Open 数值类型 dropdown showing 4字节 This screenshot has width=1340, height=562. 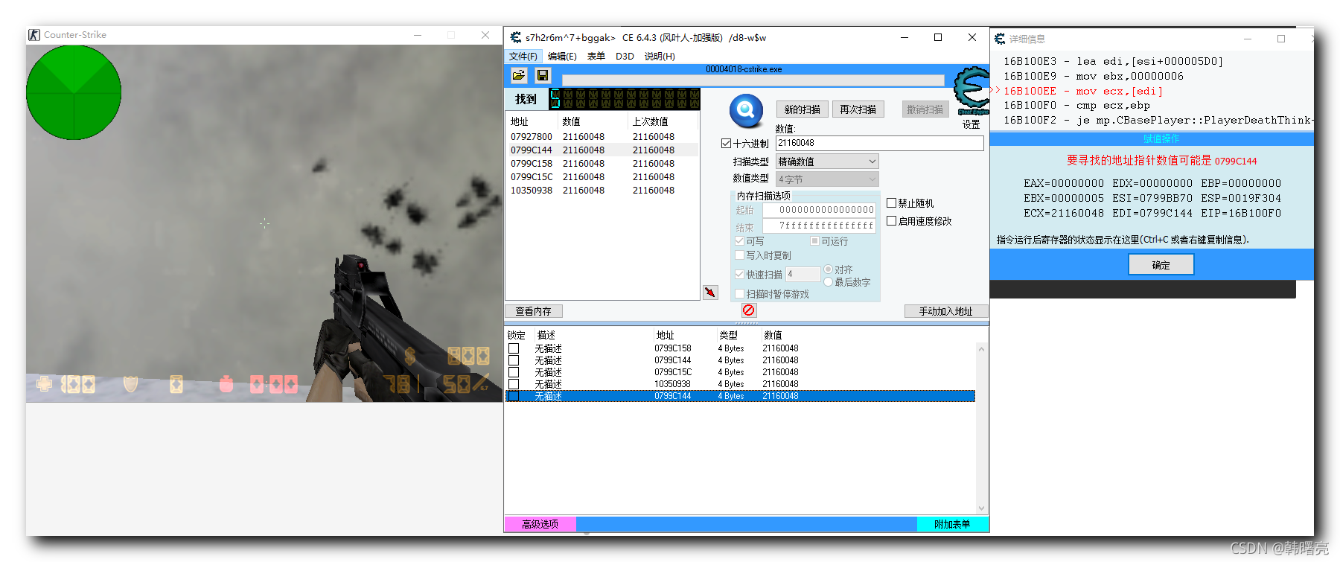point(827,179)
